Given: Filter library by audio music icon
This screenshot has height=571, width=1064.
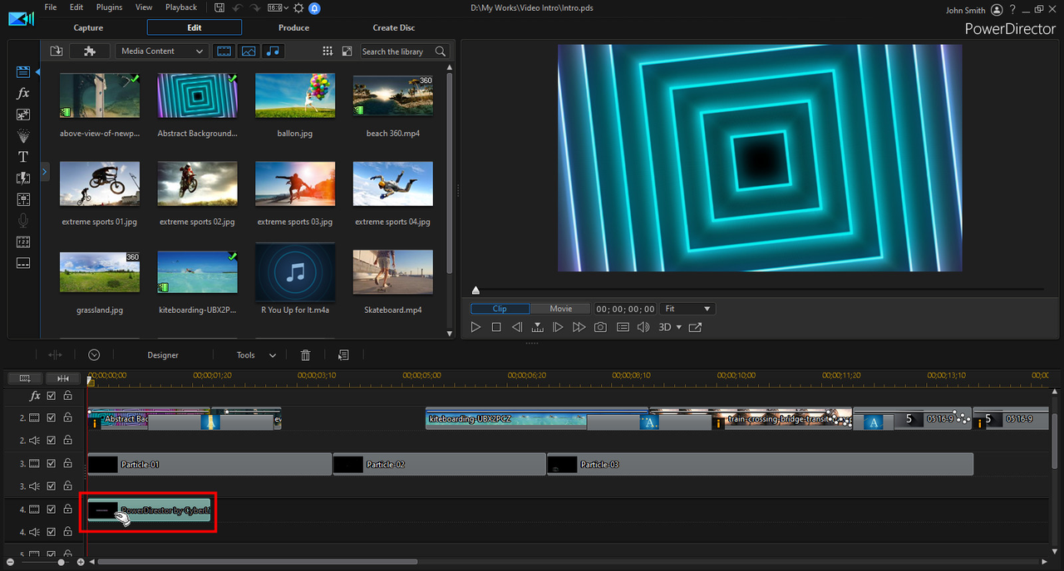Looking at the screenshot, I should pyautogui.click(x=273, y=51).
